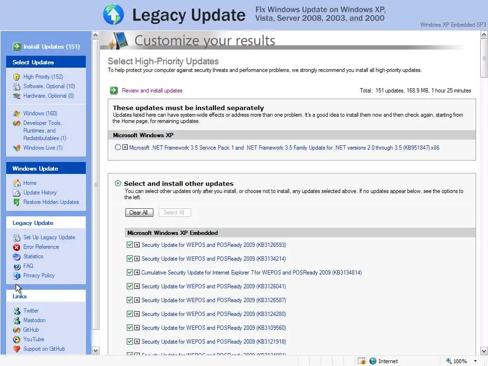Uncheck the KB3109560 security update
This screenshot has height=366, width=488.
(x=130, y=328)
